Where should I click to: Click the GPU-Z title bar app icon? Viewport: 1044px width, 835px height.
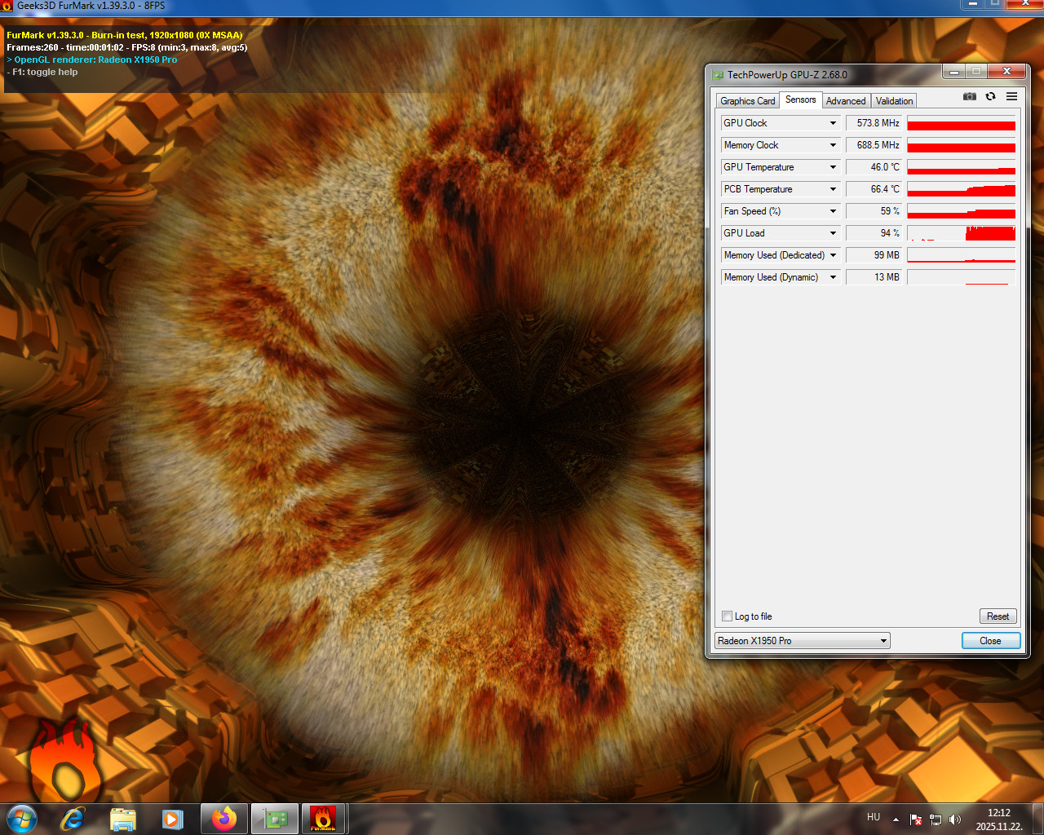[718, 74]
